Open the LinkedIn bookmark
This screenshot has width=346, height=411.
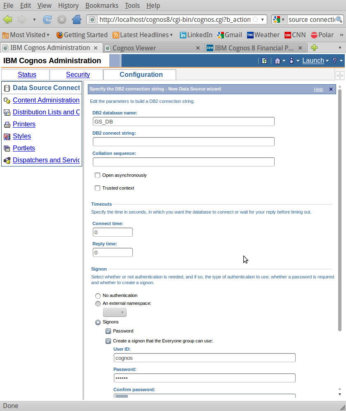(196, 35)
